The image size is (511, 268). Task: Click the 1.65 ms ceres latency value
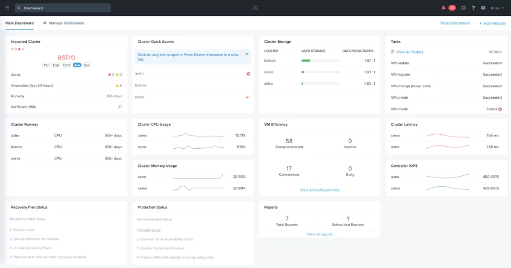click(492, 136)
